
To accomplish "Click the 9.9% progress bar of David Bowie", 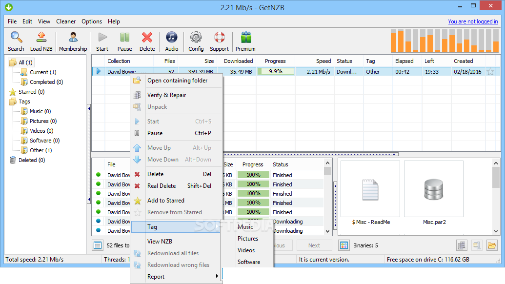I will (x=276, y=71).
